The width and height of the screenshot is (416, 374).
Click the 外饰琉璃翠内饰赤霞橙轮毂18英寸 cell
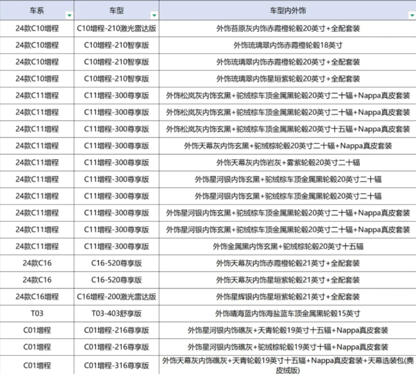(287, 45)
